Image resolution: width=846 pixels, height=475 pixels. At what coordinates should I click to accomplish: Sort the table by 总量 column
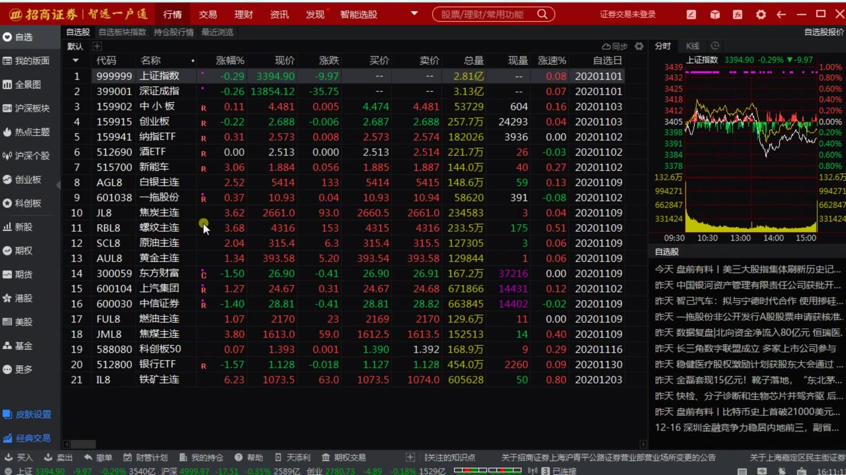click(x=474, y=61)
